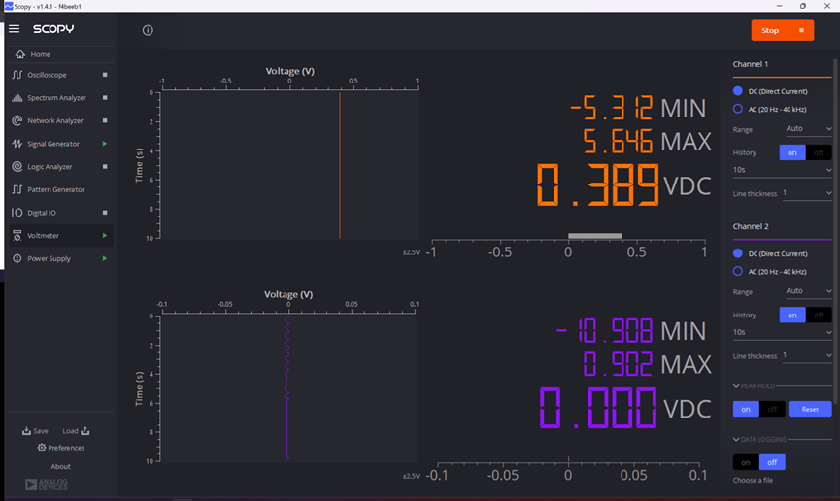Select Channel 2 AC (20 Hz - 40 kHz)
Image resolution: width=840 pixels, height=501 pixels.
[x=738, y=271]
